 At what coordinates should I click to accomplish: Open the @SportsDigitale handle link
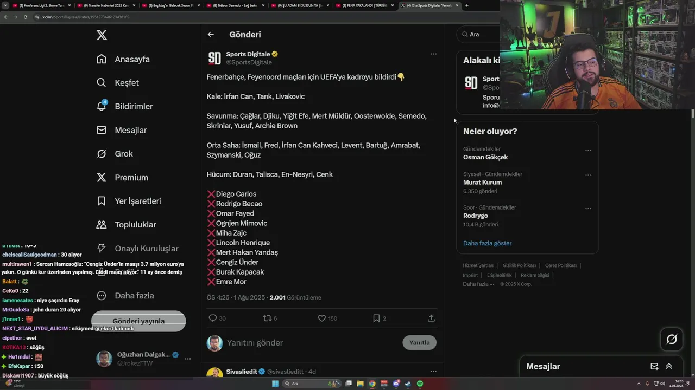pyautogui.click(x=249, y=62)
